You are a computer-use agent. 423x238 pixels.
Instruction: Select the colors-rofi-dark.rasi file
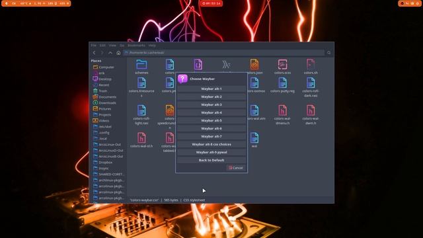tap(311, 83)
